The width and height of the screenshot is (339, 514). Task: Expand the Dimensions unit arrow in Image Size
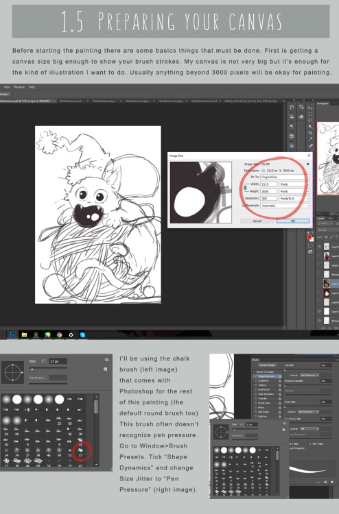click(x=264, y=171)
